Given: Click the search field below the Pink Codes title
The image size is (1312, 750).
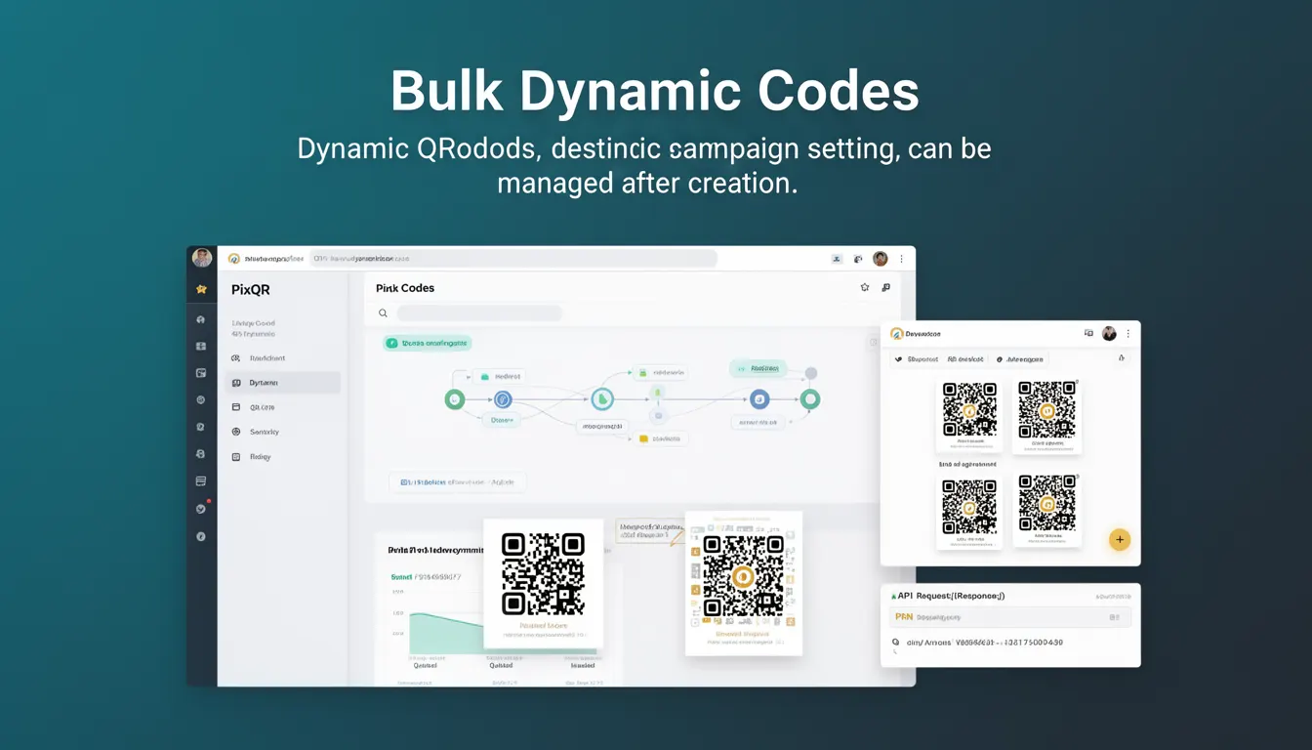Looking at the screenshot, I should pos(478,313).
